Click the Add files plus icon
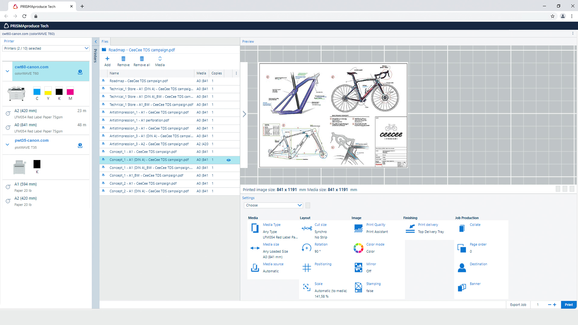This screenshot has height=325, width=578. pyautogui.click(x=107, y=59)
